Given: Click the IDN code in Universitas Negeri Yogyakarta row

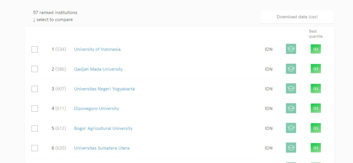Looking at the screenshot, I should click(x=268, y=89).
